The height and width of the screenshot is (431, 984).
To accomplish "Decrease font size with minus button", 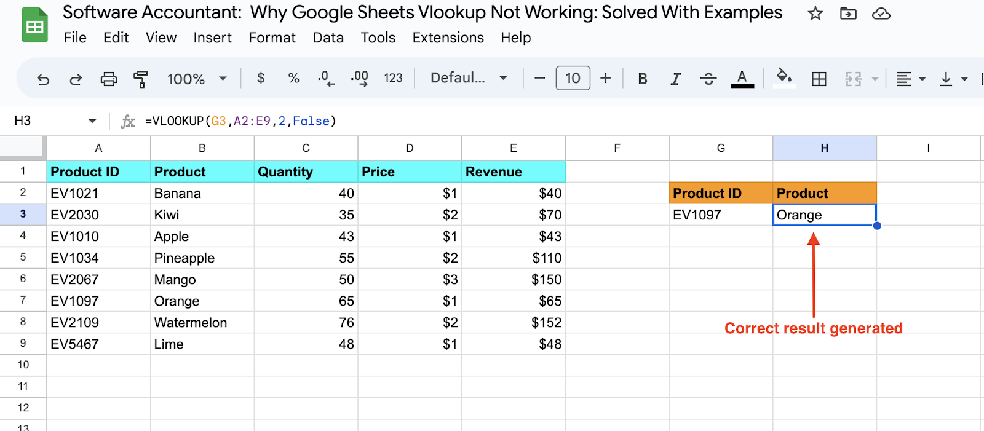I will click(539, 78).
